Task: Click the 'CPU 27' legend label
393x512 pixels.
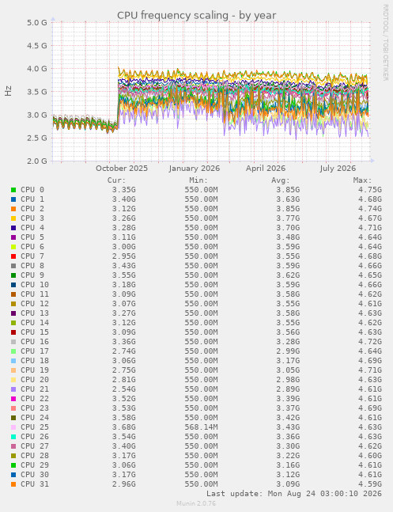Action: [35, 446]
